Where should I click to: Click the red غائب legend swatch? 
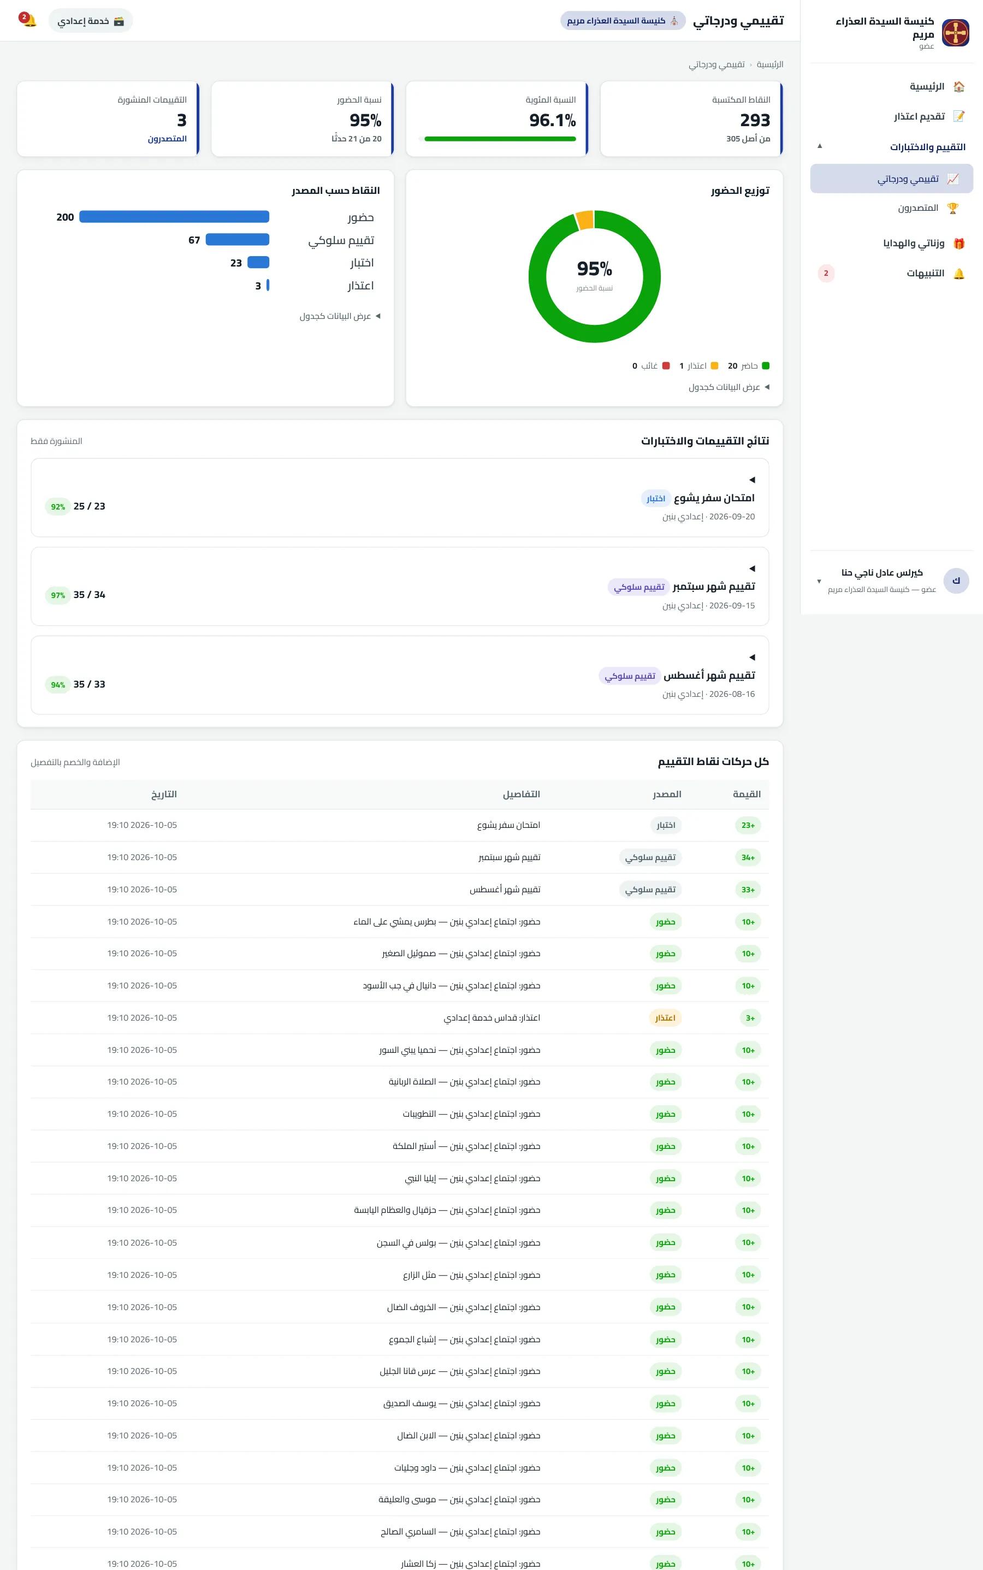pyautogui.click(x=666, y=366)
